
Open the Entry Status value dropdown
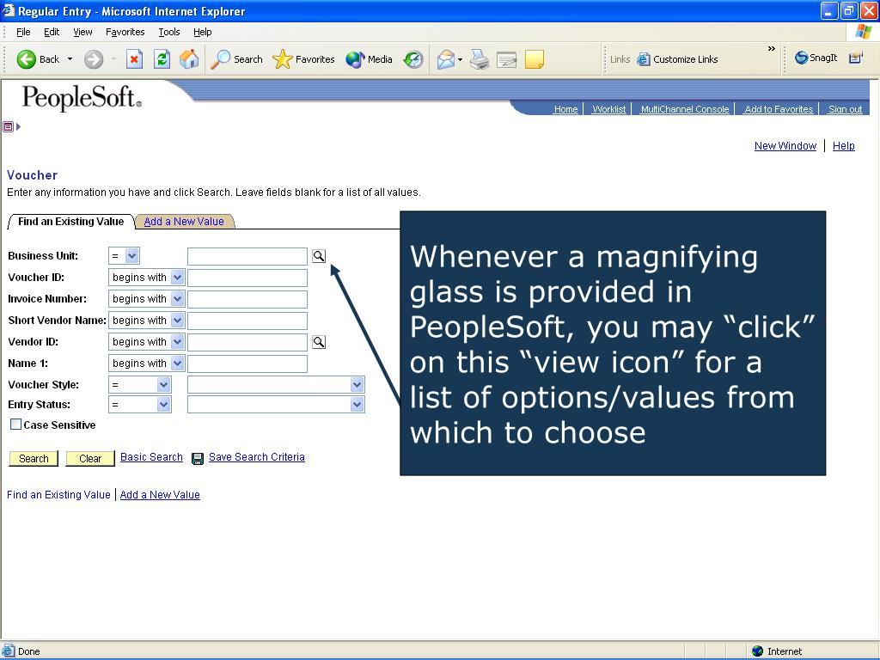pos(276,405)
